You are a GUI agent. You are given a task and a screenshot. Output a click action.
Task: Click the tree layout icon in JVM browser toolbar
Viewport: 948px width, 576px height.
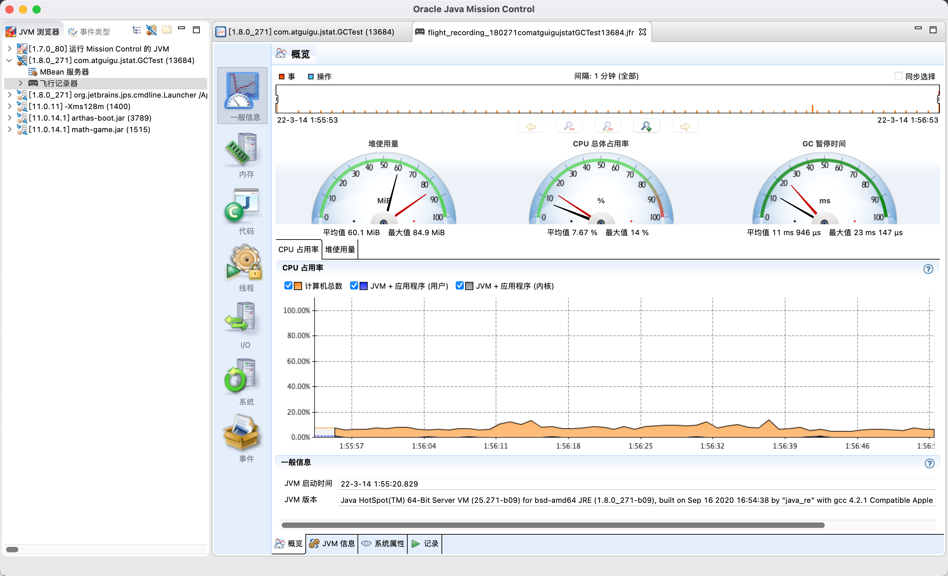pos(136,30)
